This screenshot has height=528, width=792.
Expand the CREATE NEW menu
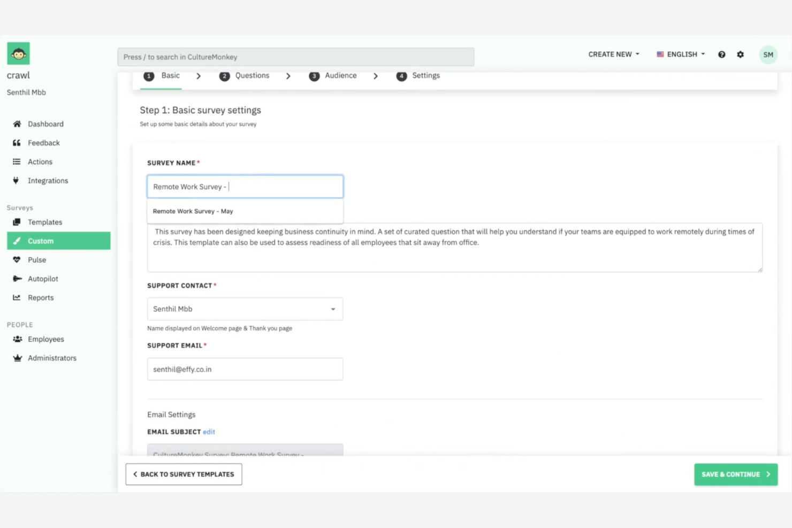coord(613,54)
